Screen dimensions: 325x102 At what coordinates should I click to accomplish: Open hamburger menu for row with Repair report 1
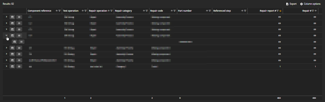(19, 66)
